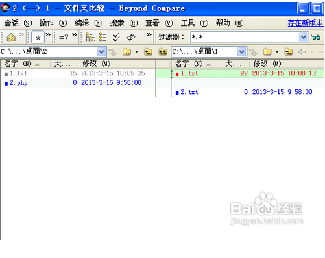
Task: Open the 搜索 (R) menu
Action: pyautogui.click(x=124, y=23)
